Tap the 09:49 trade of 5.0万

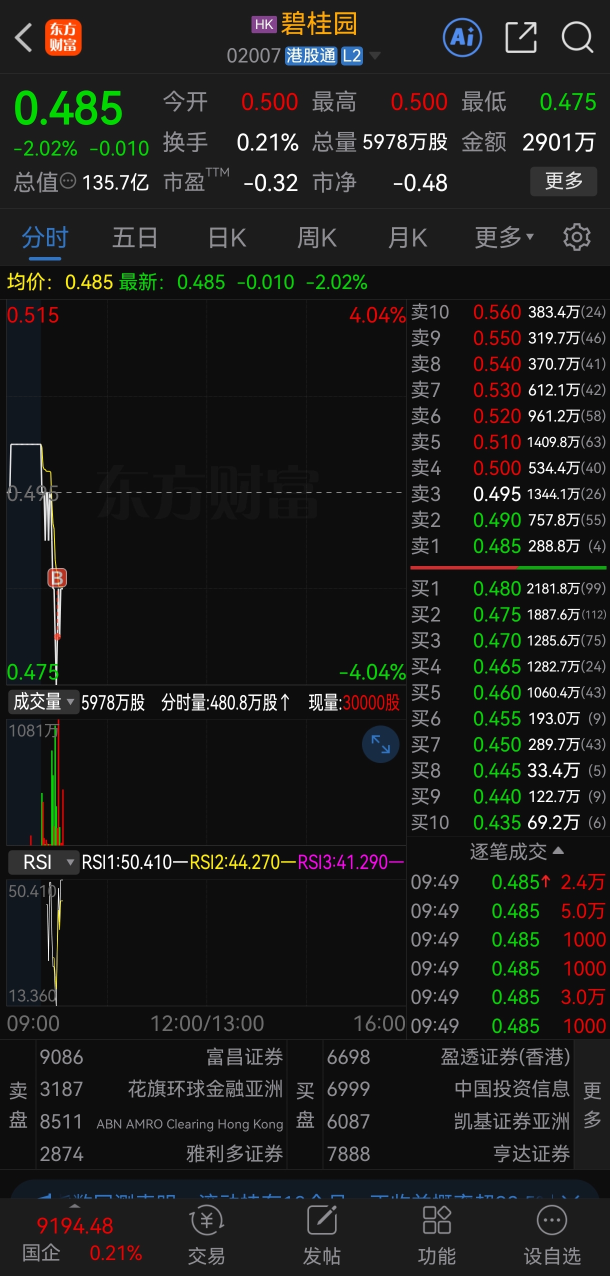click(508, 911)
